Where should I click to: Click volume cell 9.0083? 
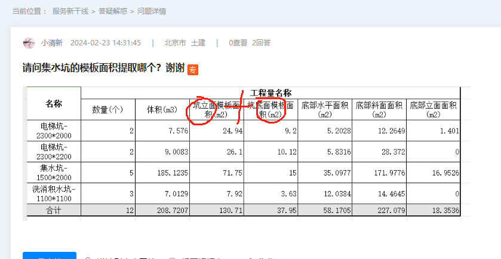(x=162, y=152)
